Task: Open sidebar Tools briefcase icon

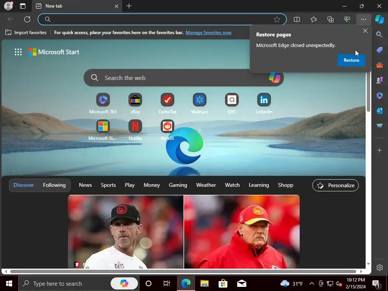Action: (379, 65)
